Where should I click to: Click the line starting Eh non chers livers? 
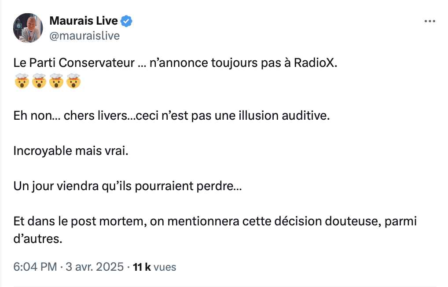[x=172, y=116]
